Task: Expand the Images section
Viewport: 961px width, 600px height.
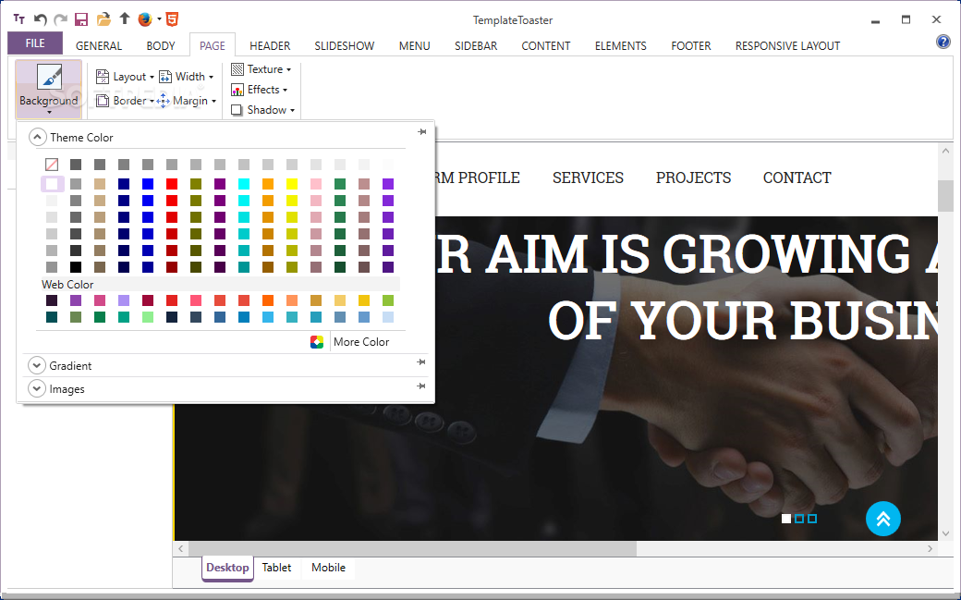Action: click(37, 389)
